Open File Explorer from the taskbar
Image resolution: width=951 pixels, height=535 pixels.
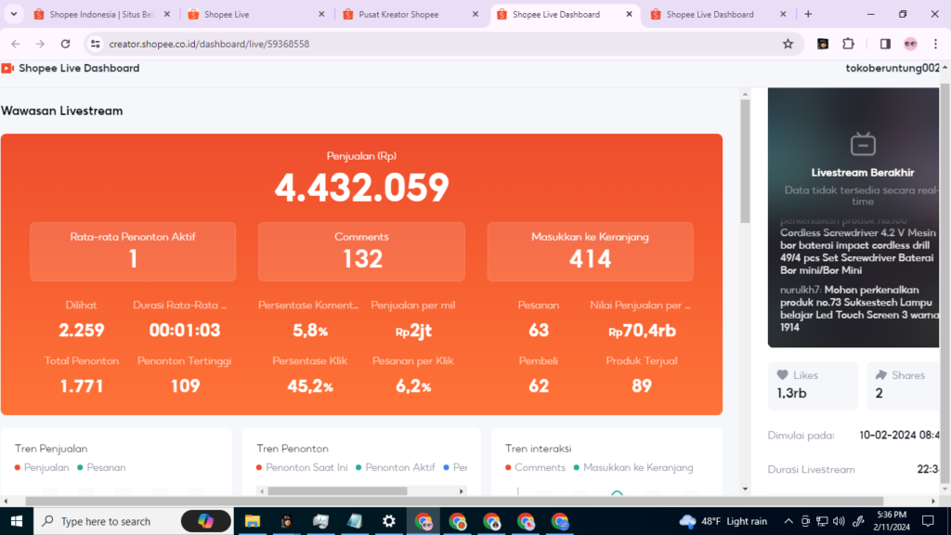click(253, 521)
